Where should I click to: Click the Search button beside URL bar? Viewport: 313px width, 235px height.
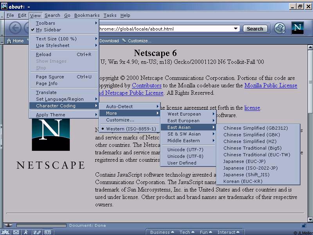[255, 29]
